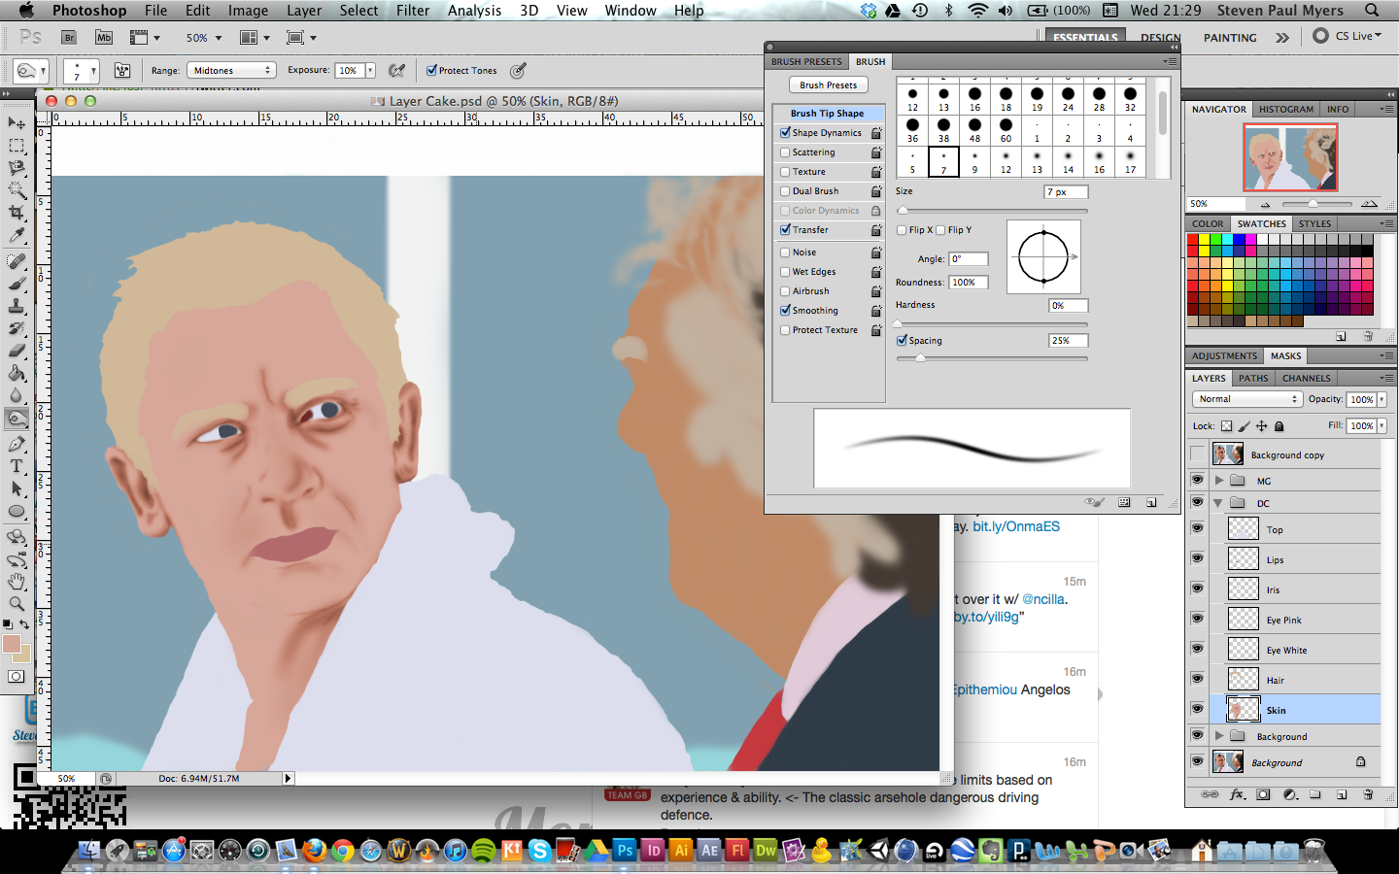
Task: Uncheck the Smoothing option
Action: pos(785,311)
